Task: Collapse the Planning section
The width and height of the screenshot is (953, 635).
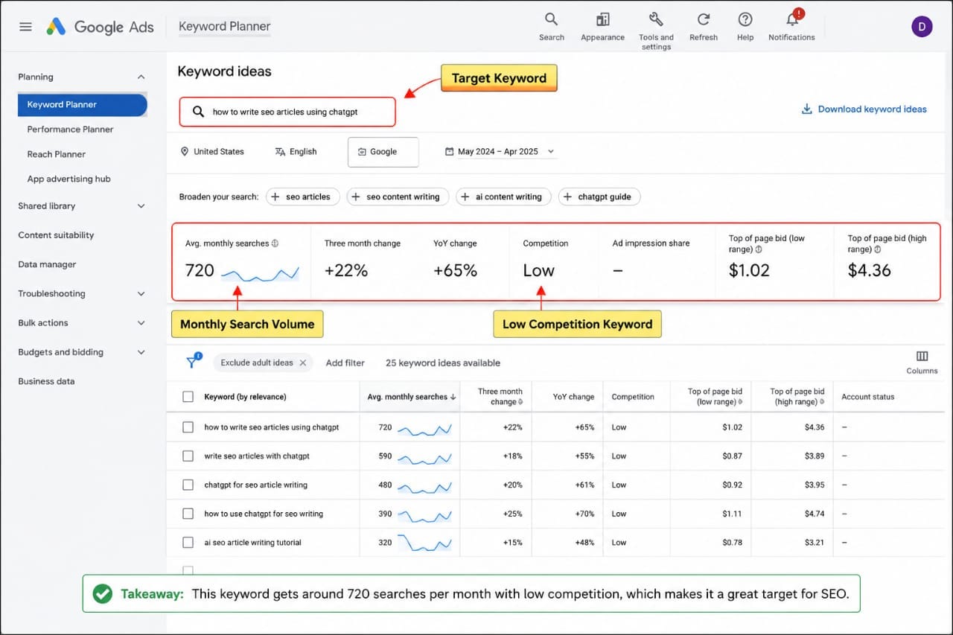Action: pos(141,77)
